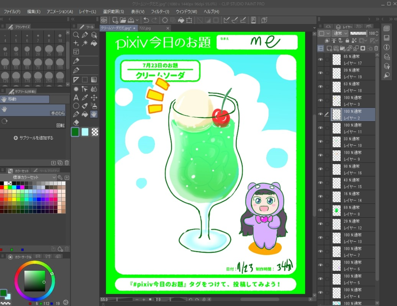This screenshot has height=306, width=397.
Task: Click the Undo arrow in the command bar
Action: 146,20
